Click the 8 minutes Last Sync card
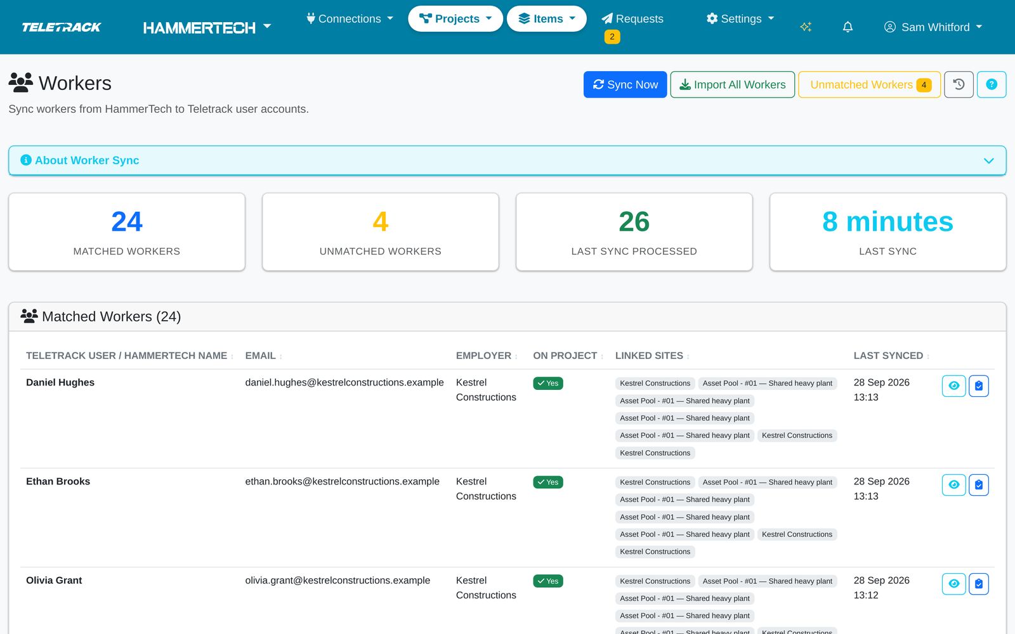 [888, 232]
